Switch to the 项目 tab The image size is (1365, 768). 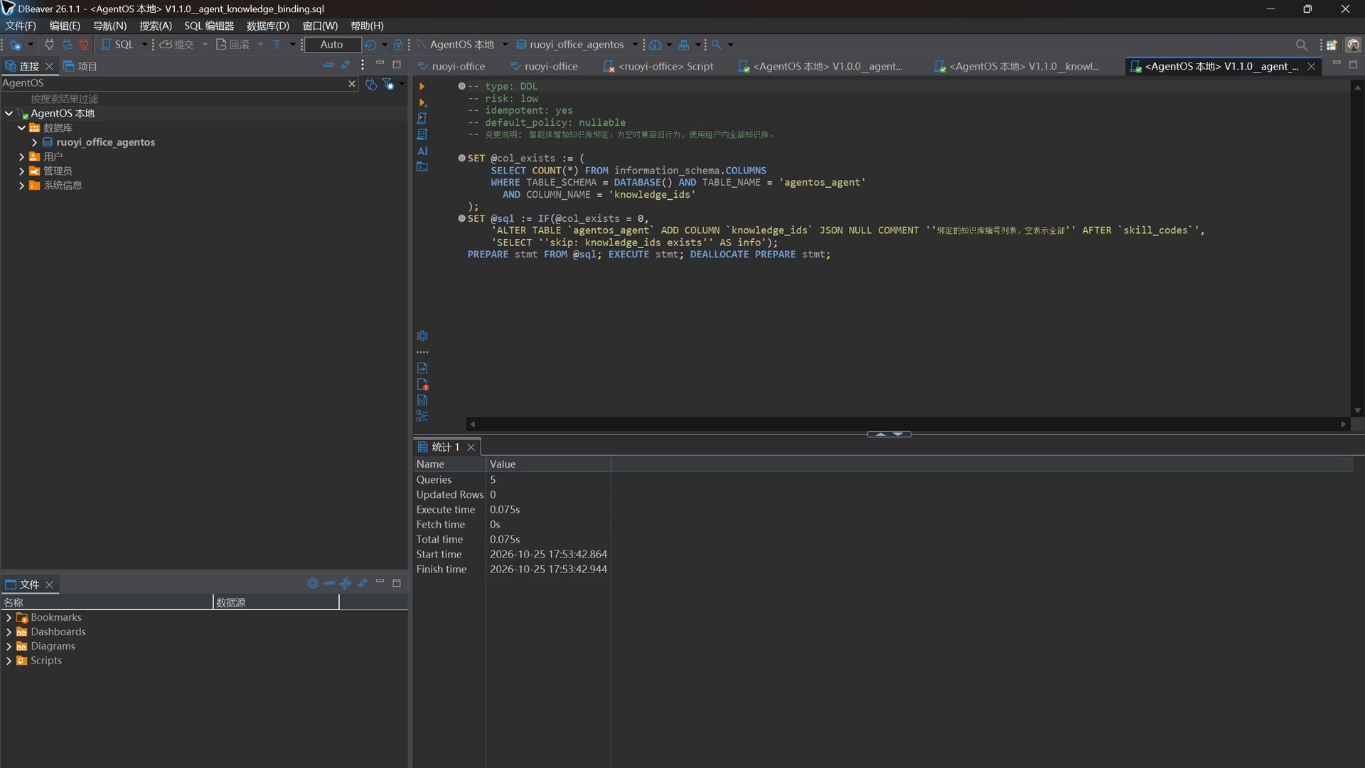pyautogui.click(x=80, y=66)
